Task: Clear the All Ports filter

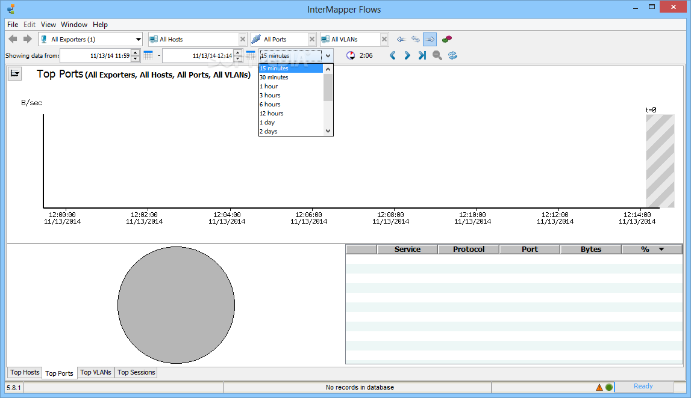Action: pyautogui.click(x=312, y=39)
